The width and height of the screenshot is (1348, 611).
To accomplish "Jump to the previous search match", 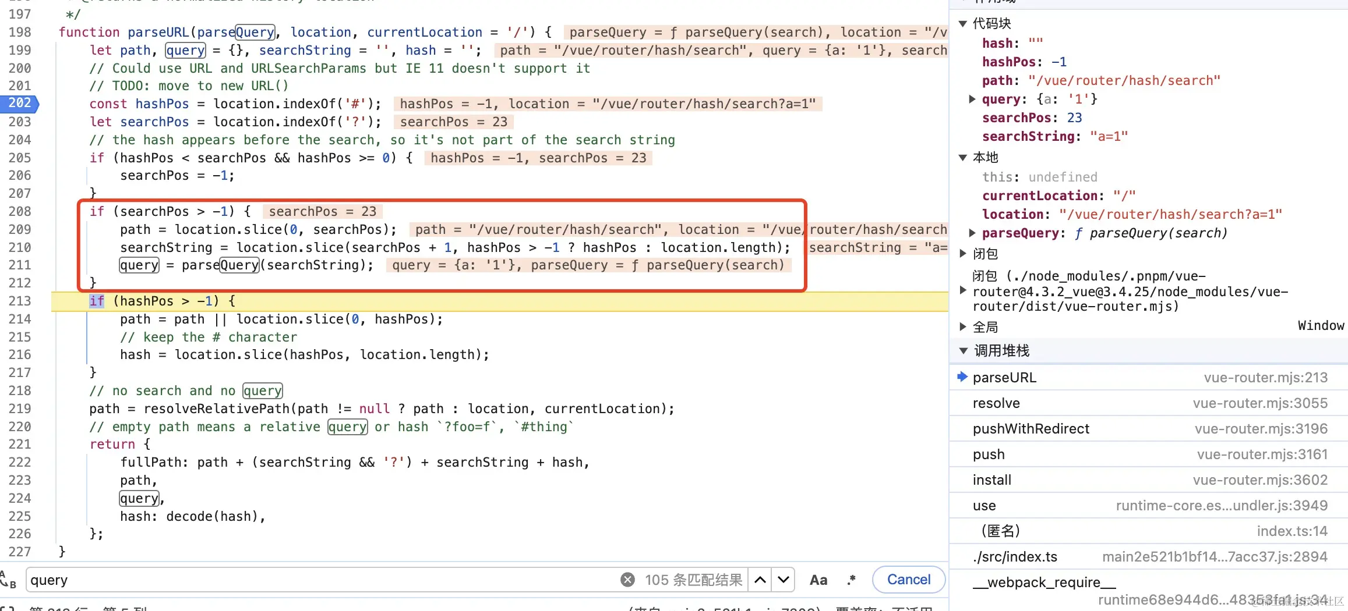I will coord(760,580).
